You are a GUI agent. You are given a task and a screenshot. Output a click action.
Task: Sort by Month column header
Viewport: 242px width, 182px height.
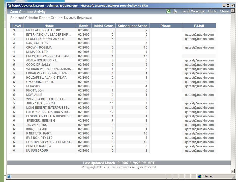(83, 26)
